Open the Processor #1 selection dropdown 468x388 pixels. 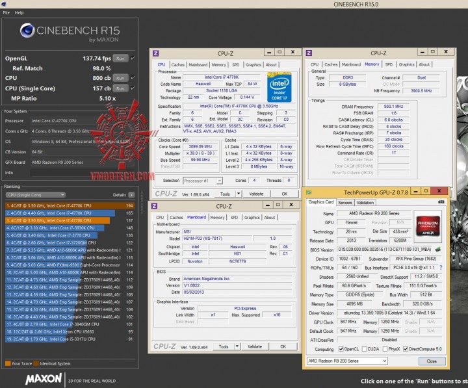pos(203,181)
